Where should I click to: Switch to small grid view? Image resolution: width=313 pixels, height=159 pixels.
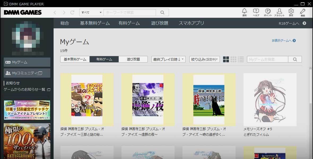[x=233, y=59]
